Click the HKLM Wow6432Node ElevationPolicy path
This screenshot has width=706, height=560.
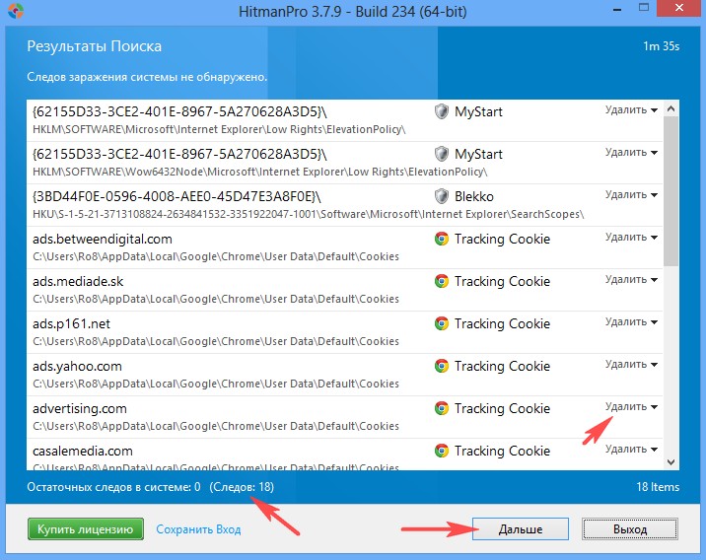point(259,172)
